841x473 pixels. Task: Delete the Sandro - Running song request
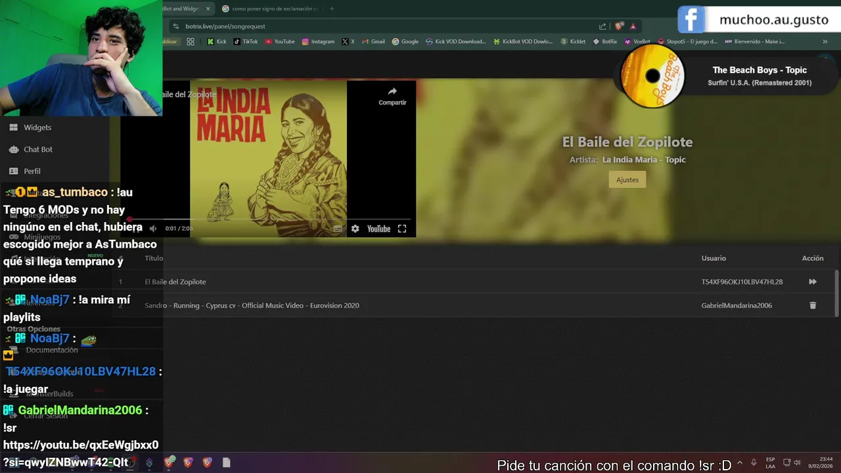click(813, 305)
